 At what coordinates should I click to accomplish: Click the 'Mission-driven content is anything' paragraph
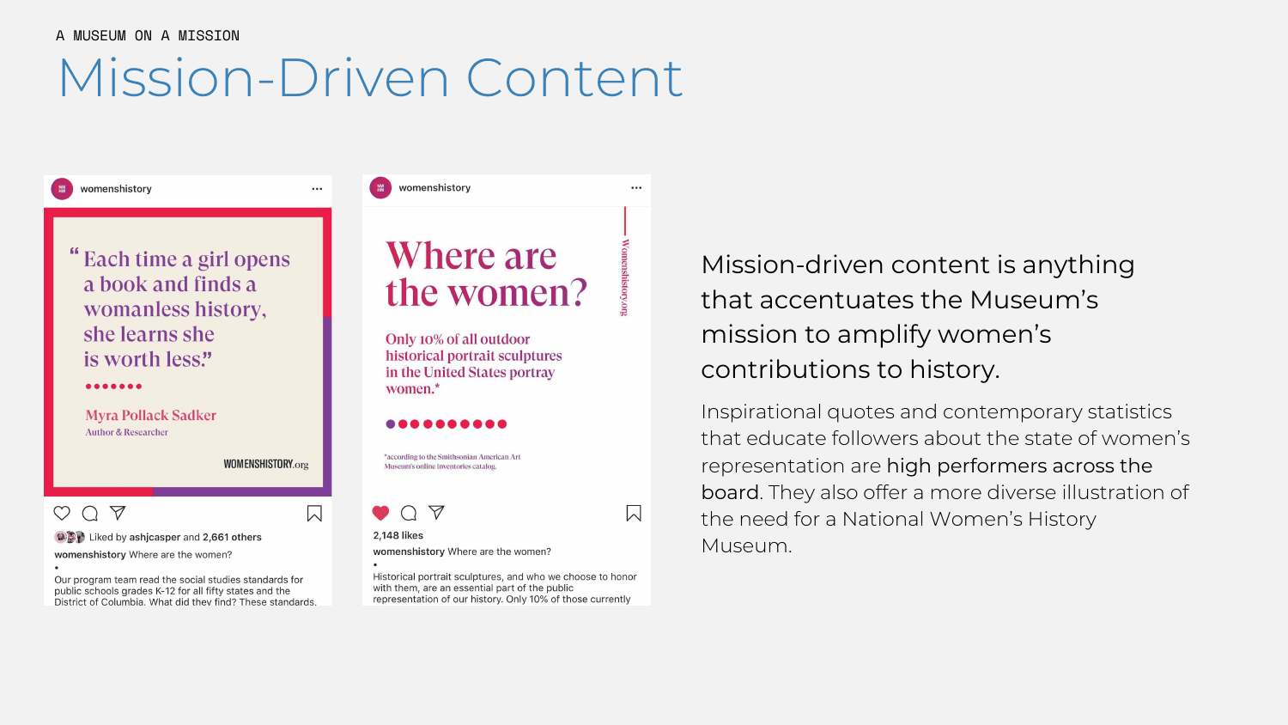(x=918, y=317)
